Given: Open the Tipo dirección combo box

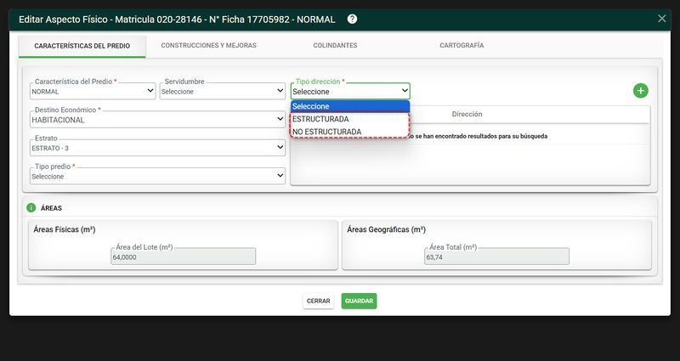Looking at the screenshot, I should (x=350, y=92).
